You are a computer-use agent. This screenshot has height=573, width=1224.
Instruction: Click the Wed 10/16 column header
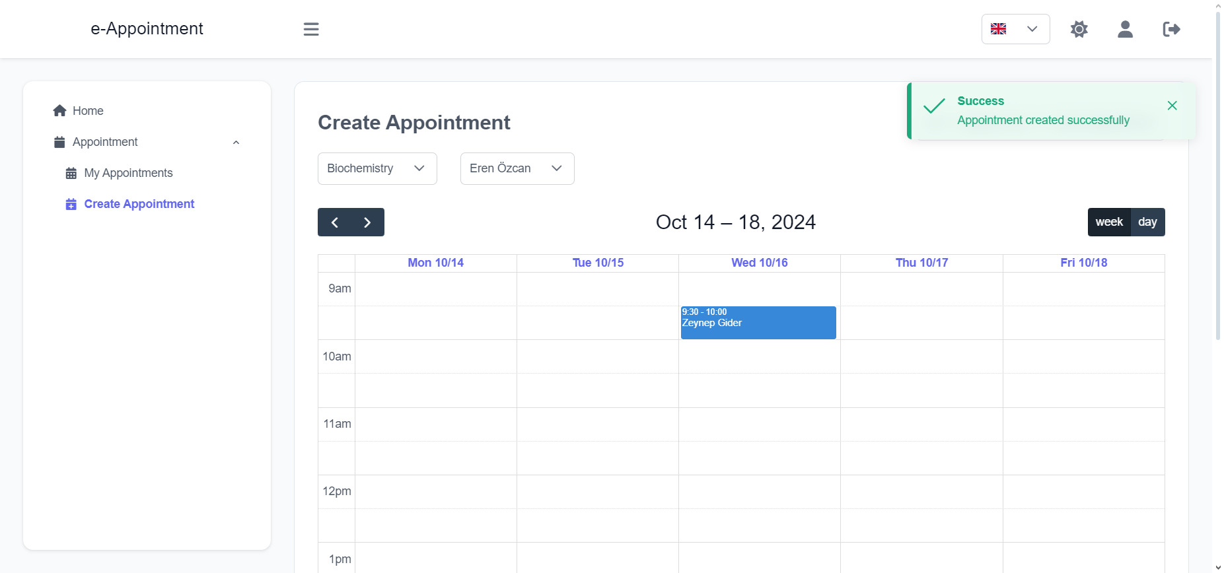[x=760, y=263]
